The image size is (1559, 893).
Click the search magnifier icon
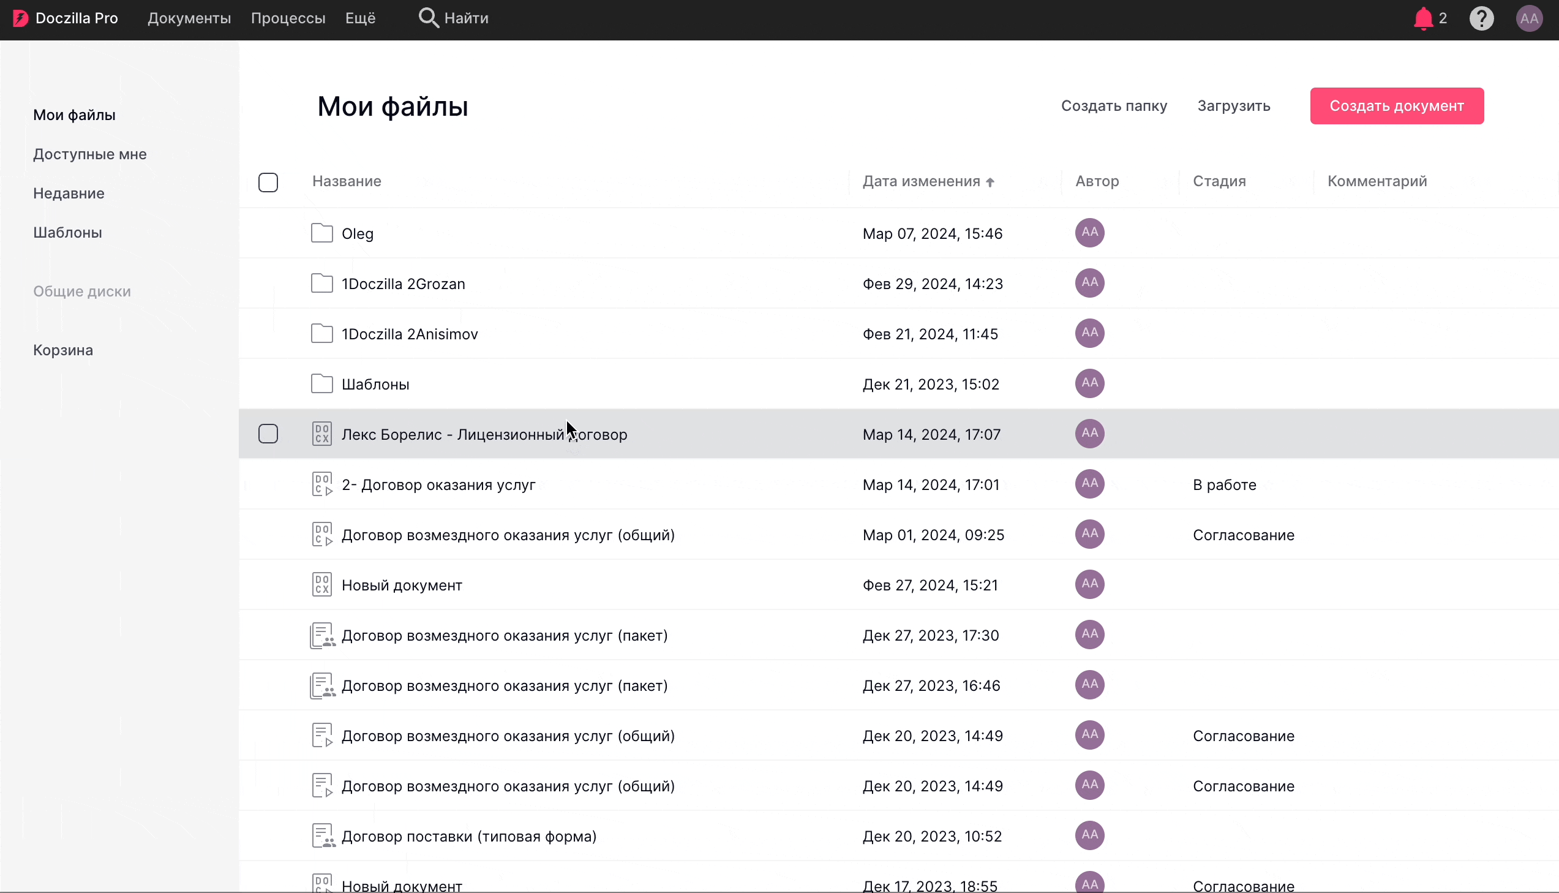(428, 18)
